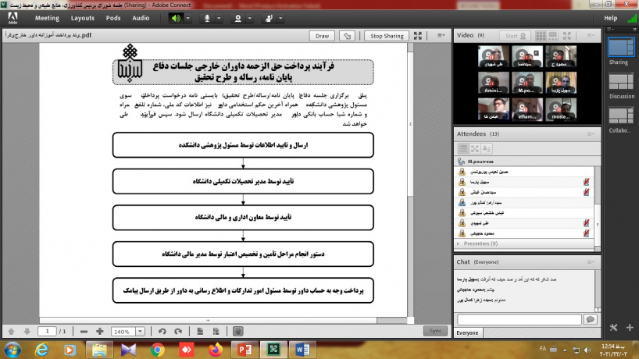Click the Stop Sharing button
The width and height of the screenshot is (639, 359).
click(387, 36)
